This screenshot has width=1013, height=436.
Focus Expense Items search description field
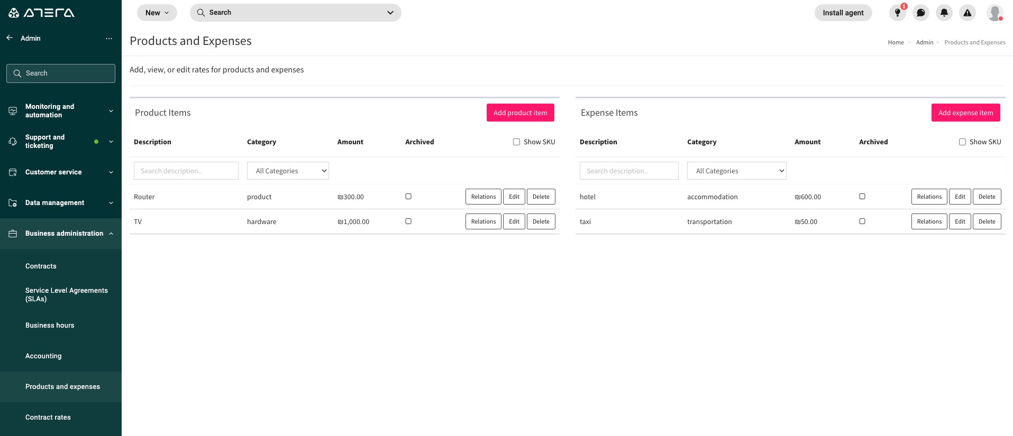629,171
